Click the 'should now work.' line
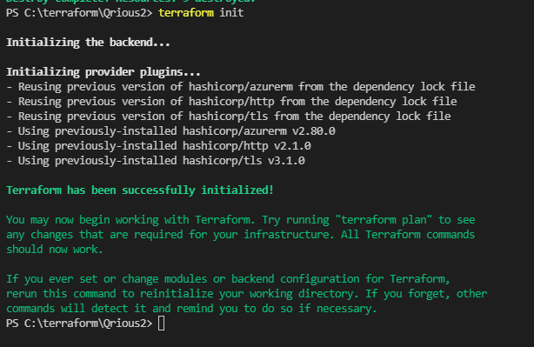The image size is (534, 347). tap(55, 250)
